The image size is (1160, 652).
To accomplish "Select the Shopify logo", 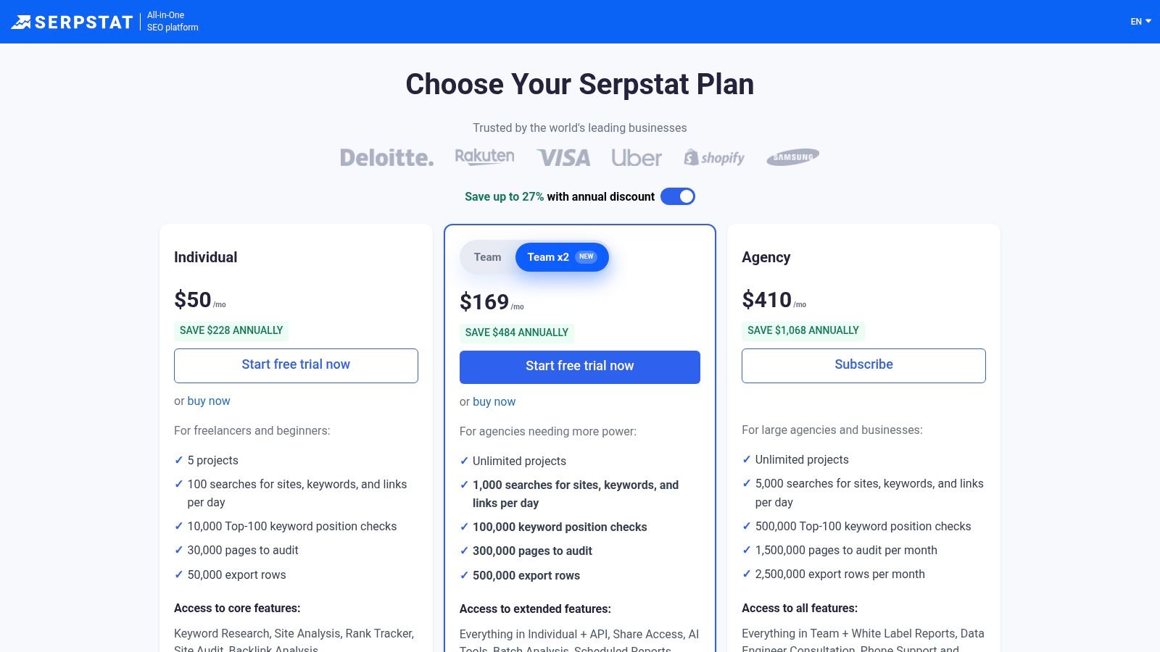I will coord(715,156).
